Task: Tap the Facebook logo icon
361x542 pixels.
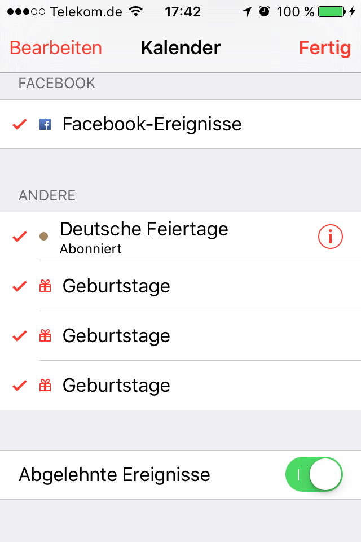Action: click(45, 124)
